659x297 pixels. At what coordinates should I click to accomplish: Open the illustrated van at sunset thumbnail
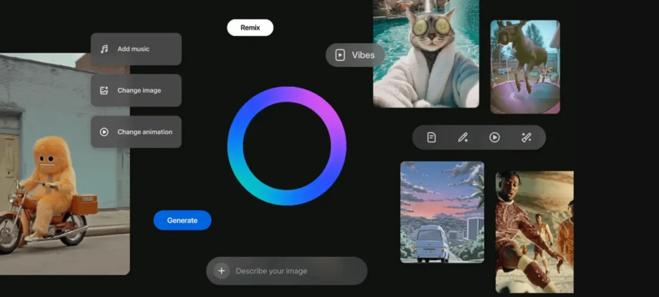pos(441,211)
